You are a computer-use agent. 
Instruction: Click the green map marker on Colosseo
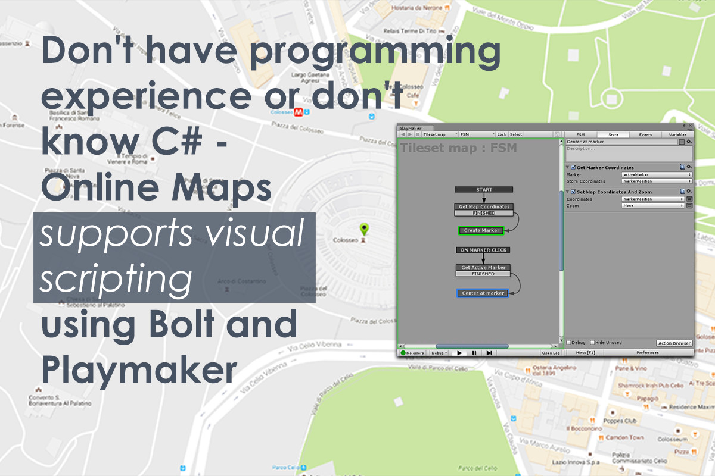click(x=363, y=228)
